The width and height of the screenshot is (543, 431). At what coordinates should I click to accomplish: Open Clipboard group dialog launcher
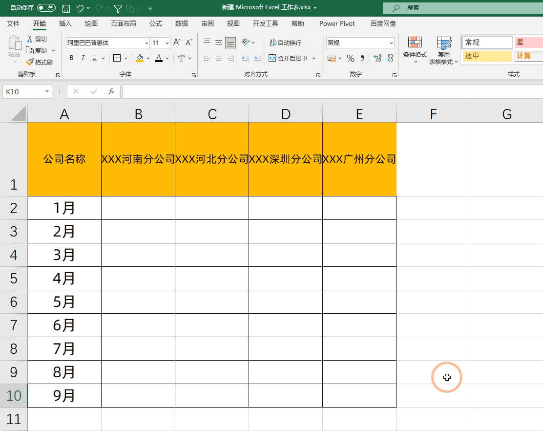58,75
